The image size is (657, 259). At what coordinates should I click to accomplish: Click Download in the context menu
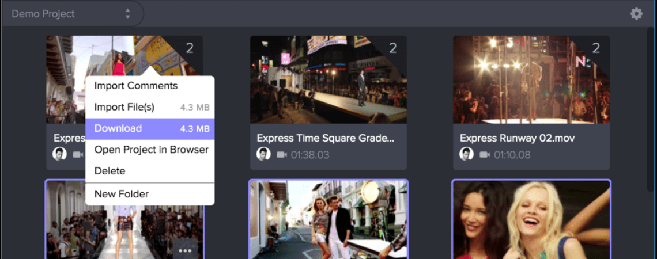point(150,129)
